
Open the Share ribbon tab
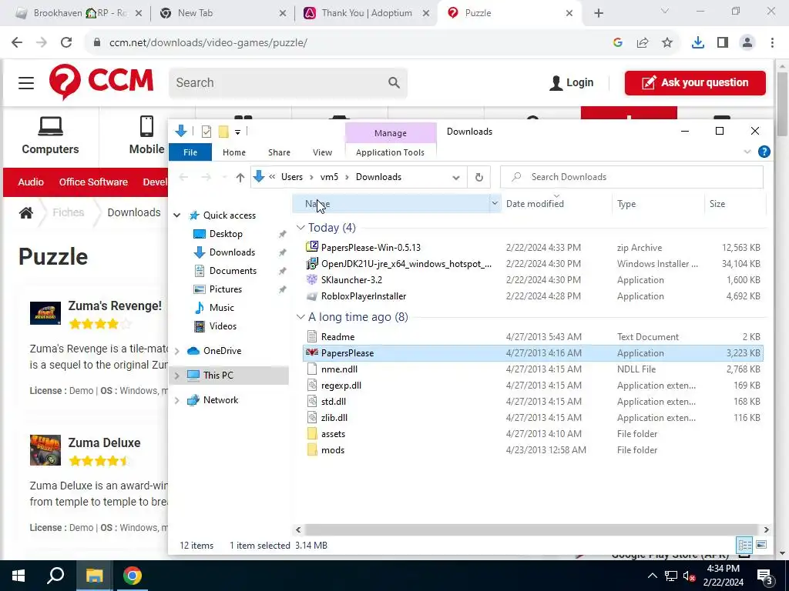pyautogui.click(x=279, y=152)
